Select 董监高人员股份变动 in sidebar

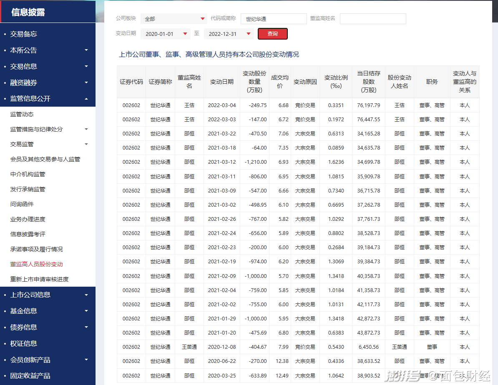tap(37, 264)
